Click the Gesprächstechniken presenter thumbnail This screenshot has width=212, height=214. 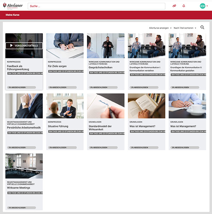click(x=106, y=46)
